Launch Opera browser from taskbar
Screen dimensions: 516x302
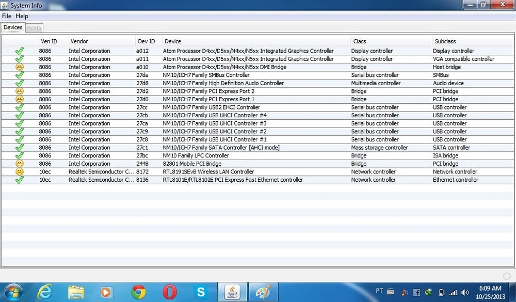[x=169, y=292]
